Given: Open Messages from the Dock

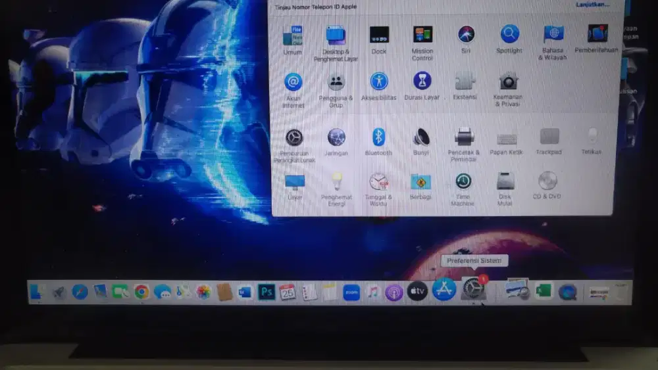Looking at the screenshot, I should pos(162,292).
